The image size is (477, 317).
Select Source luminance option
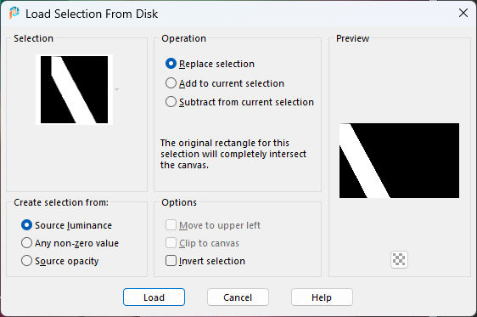pos(66,225)
